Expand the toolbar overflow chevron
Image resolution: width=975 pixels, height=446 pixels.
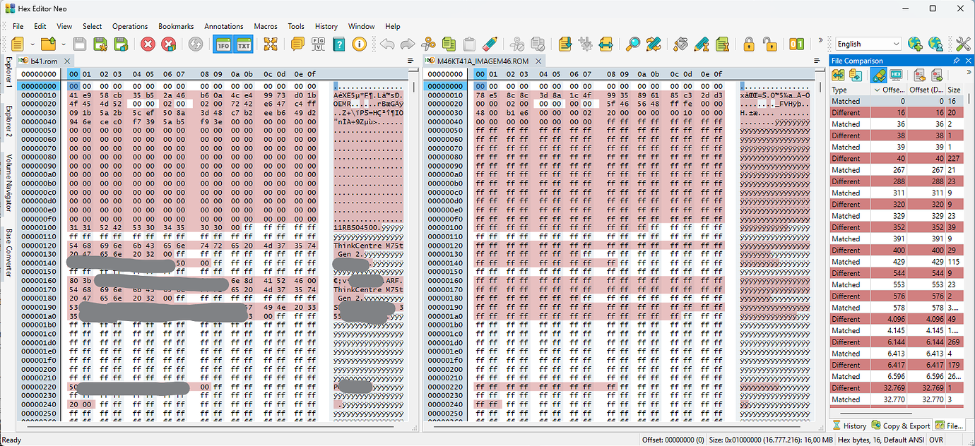(x=820, y=40)
